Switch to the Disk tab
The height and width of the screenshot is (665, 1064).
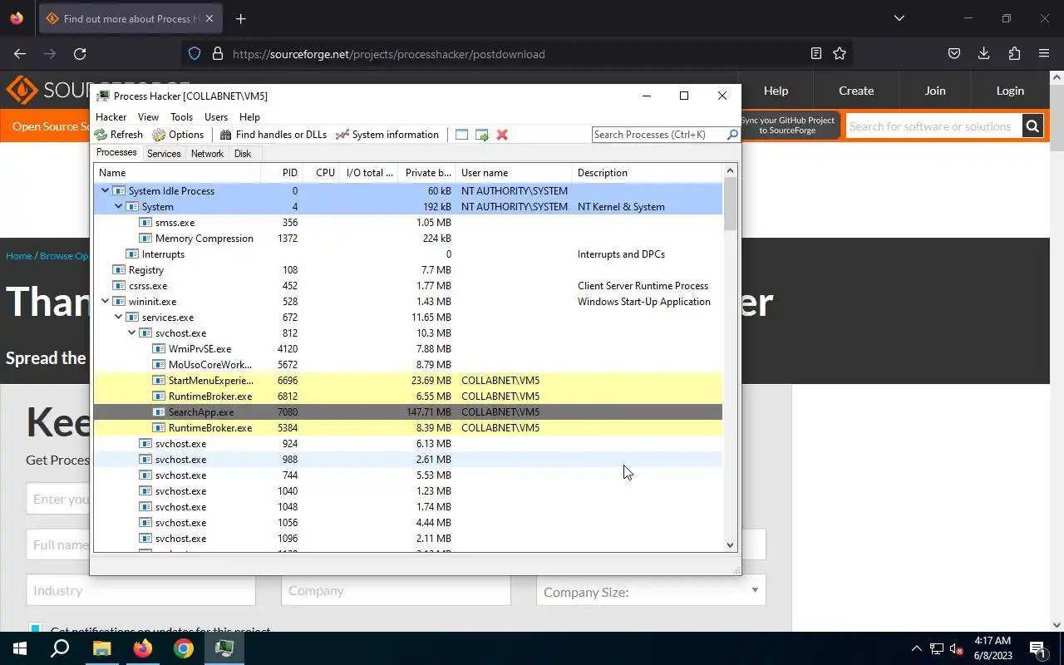[243, 154]
